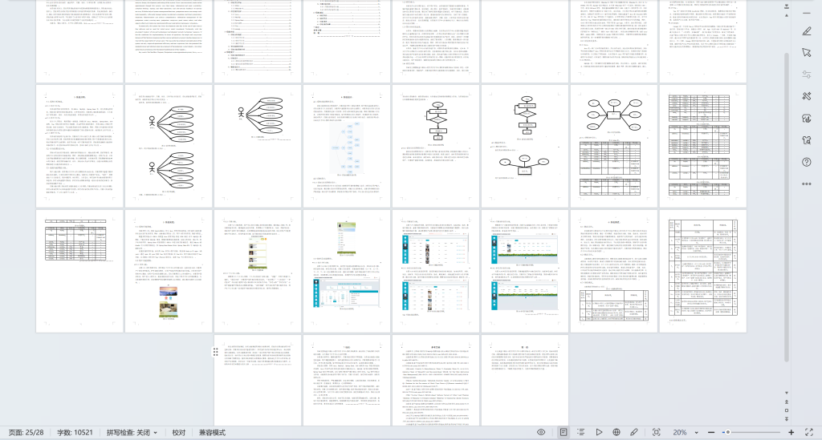Select page with single stick-figure use case diagram

[x=258, y=147]
